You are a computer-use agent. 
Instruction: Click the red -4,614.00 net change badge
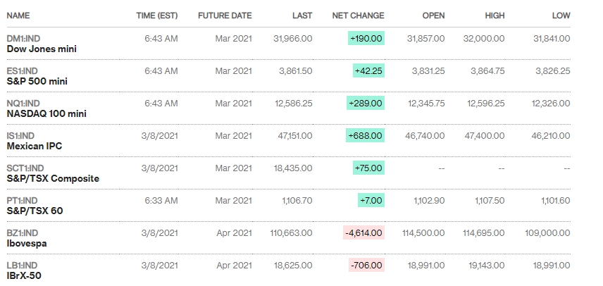pos(363,232)
